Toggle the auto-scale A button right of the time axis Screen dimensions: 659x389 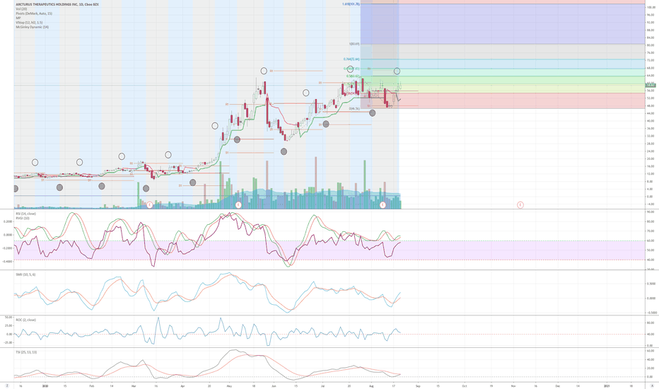652,385
